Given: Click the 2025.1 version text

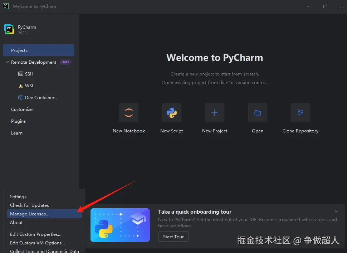Looking at the screenshot, I should point(24,33).
